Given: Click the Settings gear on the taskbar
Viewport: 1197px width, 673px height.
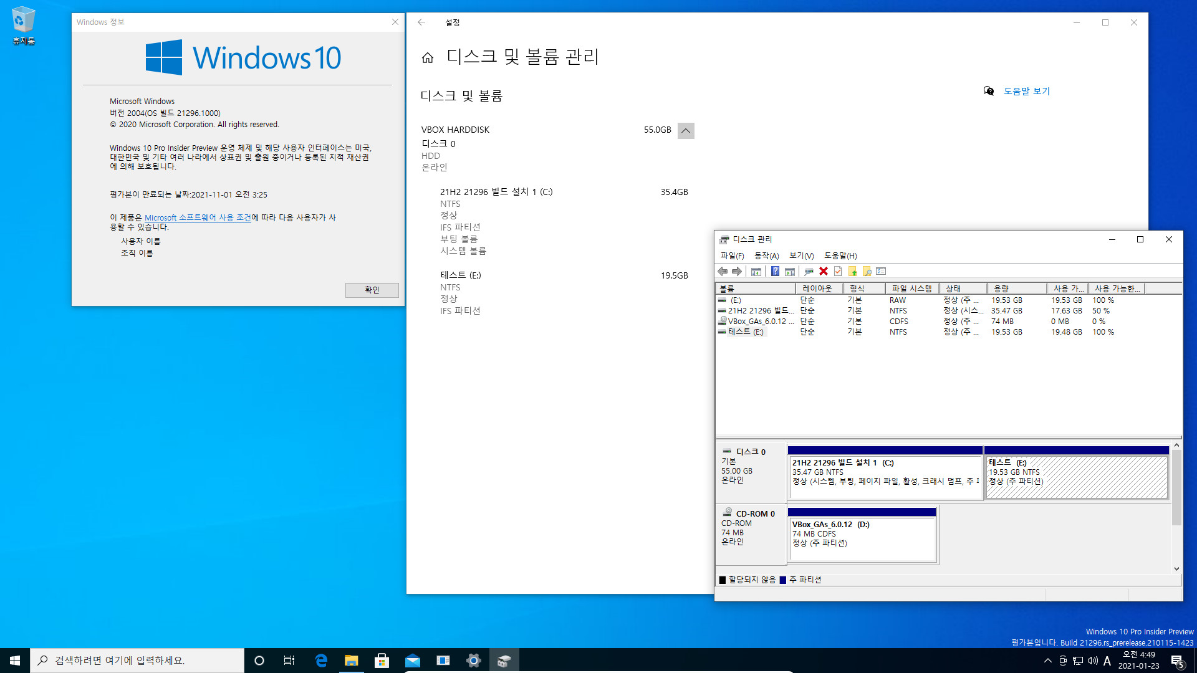Looking at the screenshot, I should [x=474, y=661].
